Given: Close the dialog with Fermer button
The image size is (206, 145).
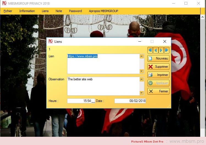Looking at the screenshot, I should (158, 91).
